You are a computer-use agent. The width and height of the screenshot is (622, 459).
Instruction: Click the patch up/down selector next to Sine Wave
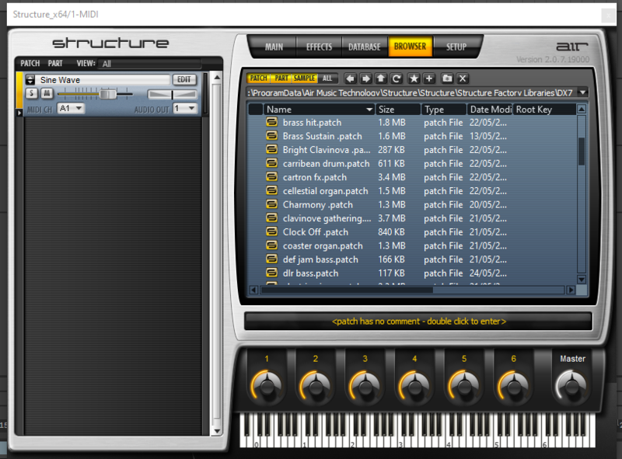30,80
